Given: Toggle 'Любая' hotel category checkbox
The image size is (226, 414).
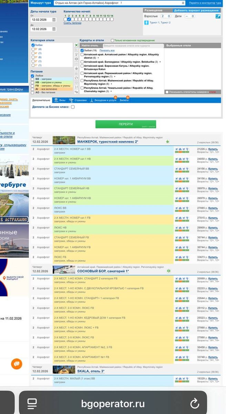Looking at the screenshot, I should pyautogui.click(x=33, y=45).
